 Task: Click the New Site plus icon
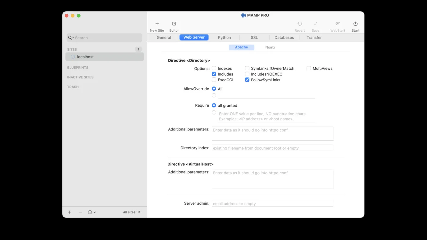[157, 24]
